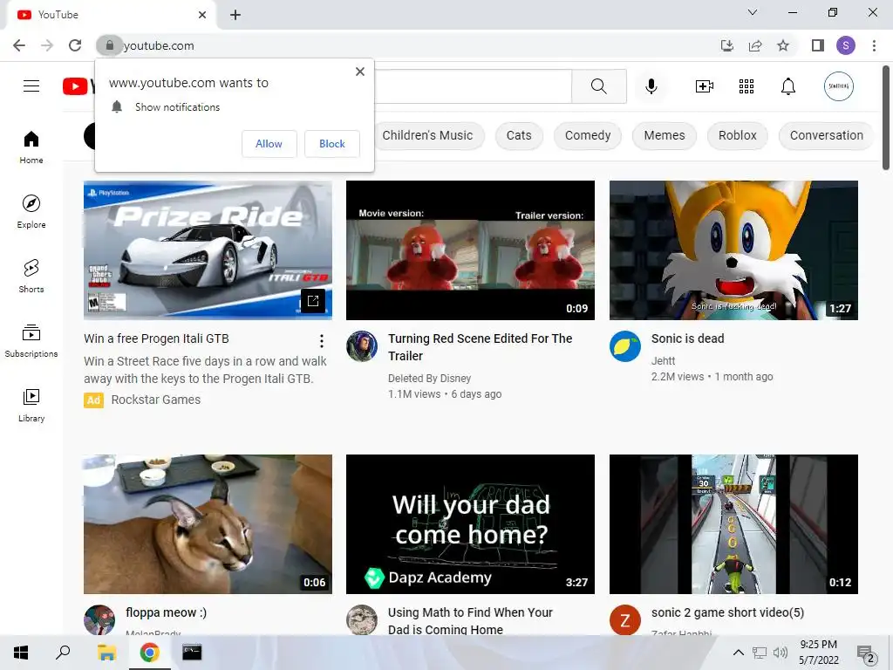Open the Chrome tab search chevron

pos(753,12)
